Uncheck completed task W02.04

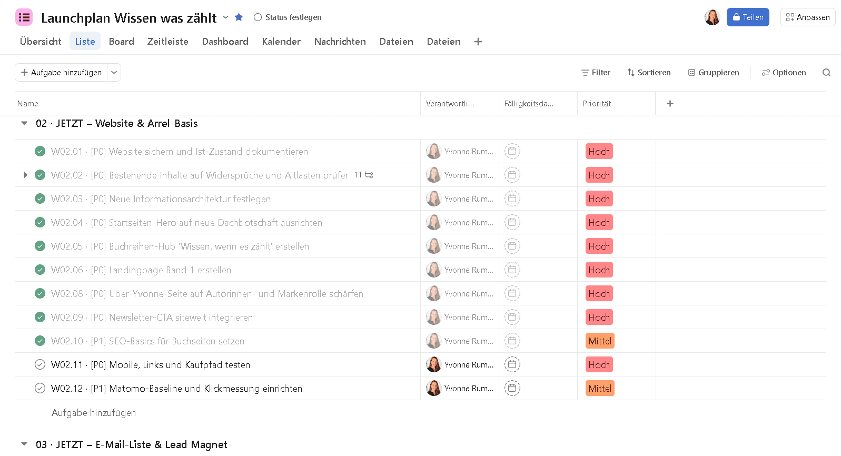[x=40, y=222]
